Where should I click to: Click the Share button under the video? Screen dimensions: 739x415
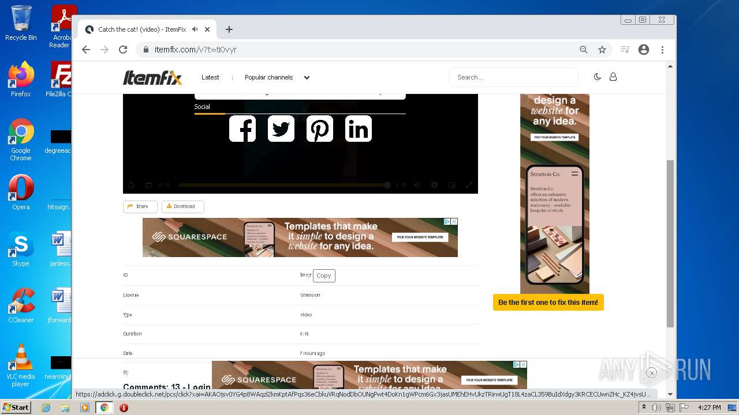[140, 206]
